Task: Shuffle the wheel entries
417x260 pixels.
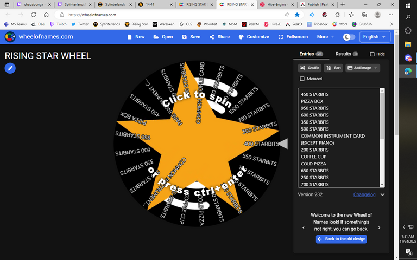Action: [x=309, y=68]
